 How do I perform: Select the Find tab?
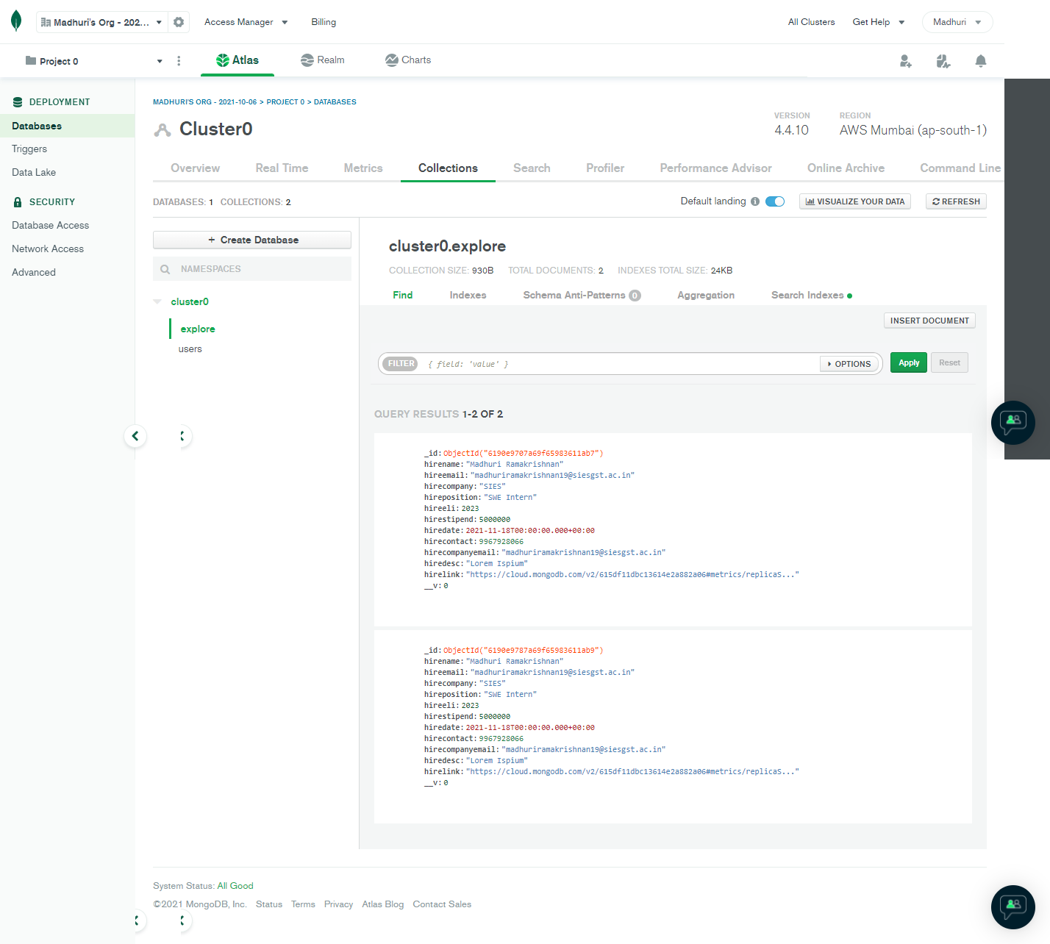click(403, 295)
